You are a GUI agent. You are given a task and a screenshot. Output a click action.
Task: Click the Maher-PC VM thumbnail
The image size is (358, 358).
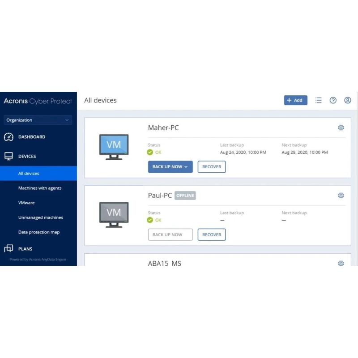[114, 146]
